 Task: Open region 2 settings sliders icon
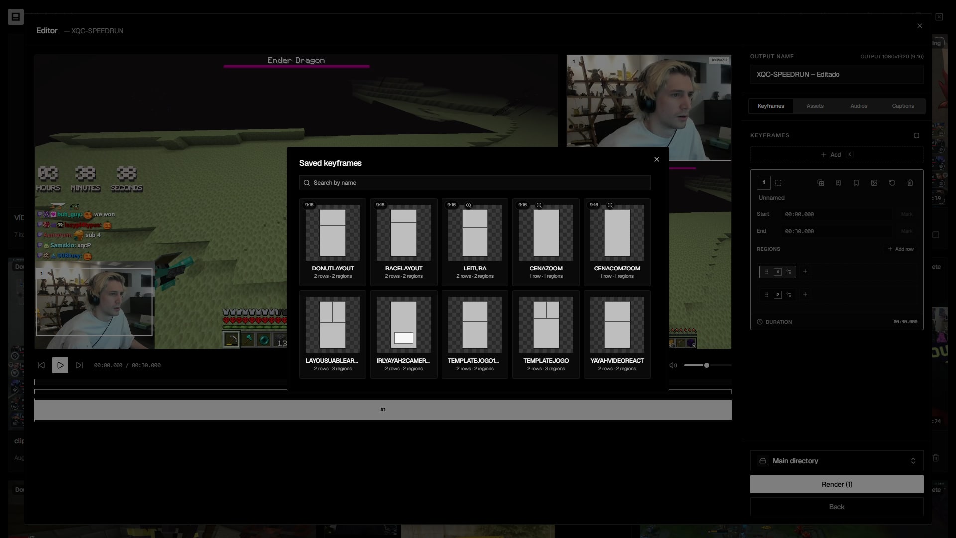pos(789,295)
